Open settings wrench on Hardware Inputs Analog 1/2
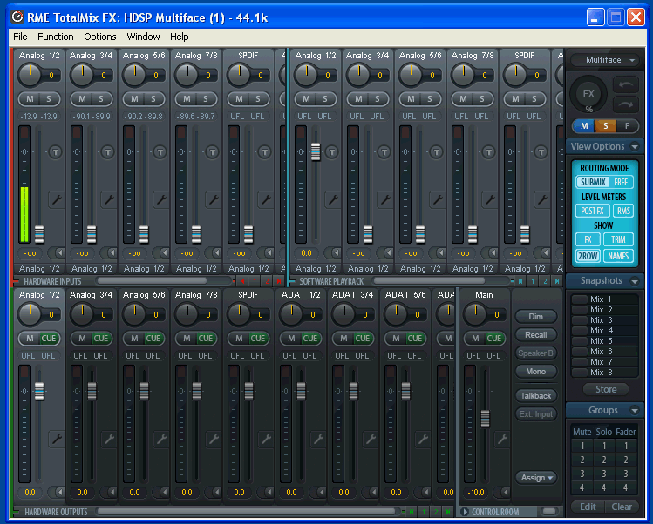This screenshot has height=524, width=653. pos(57,199)
